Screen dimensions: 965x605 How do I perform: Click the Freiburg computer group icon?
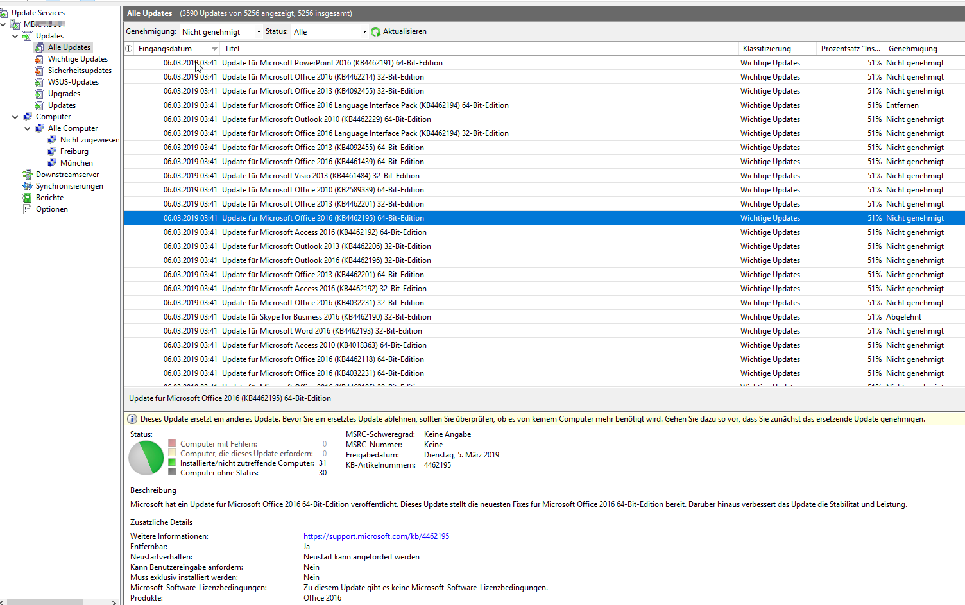point(52,151)
